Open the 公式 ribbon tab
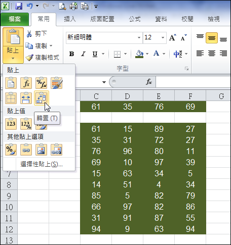This screenshot has height=245, width=231. 135,19
